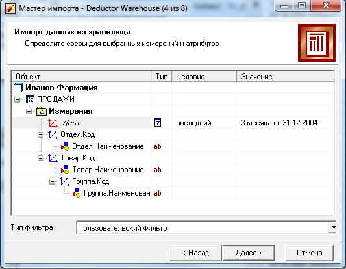Click the blue dimension icon of Товар.Код

point(53,158)
